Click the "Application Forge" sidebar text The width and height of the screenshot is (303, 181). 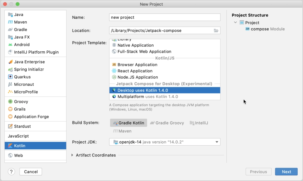[31, 117]
